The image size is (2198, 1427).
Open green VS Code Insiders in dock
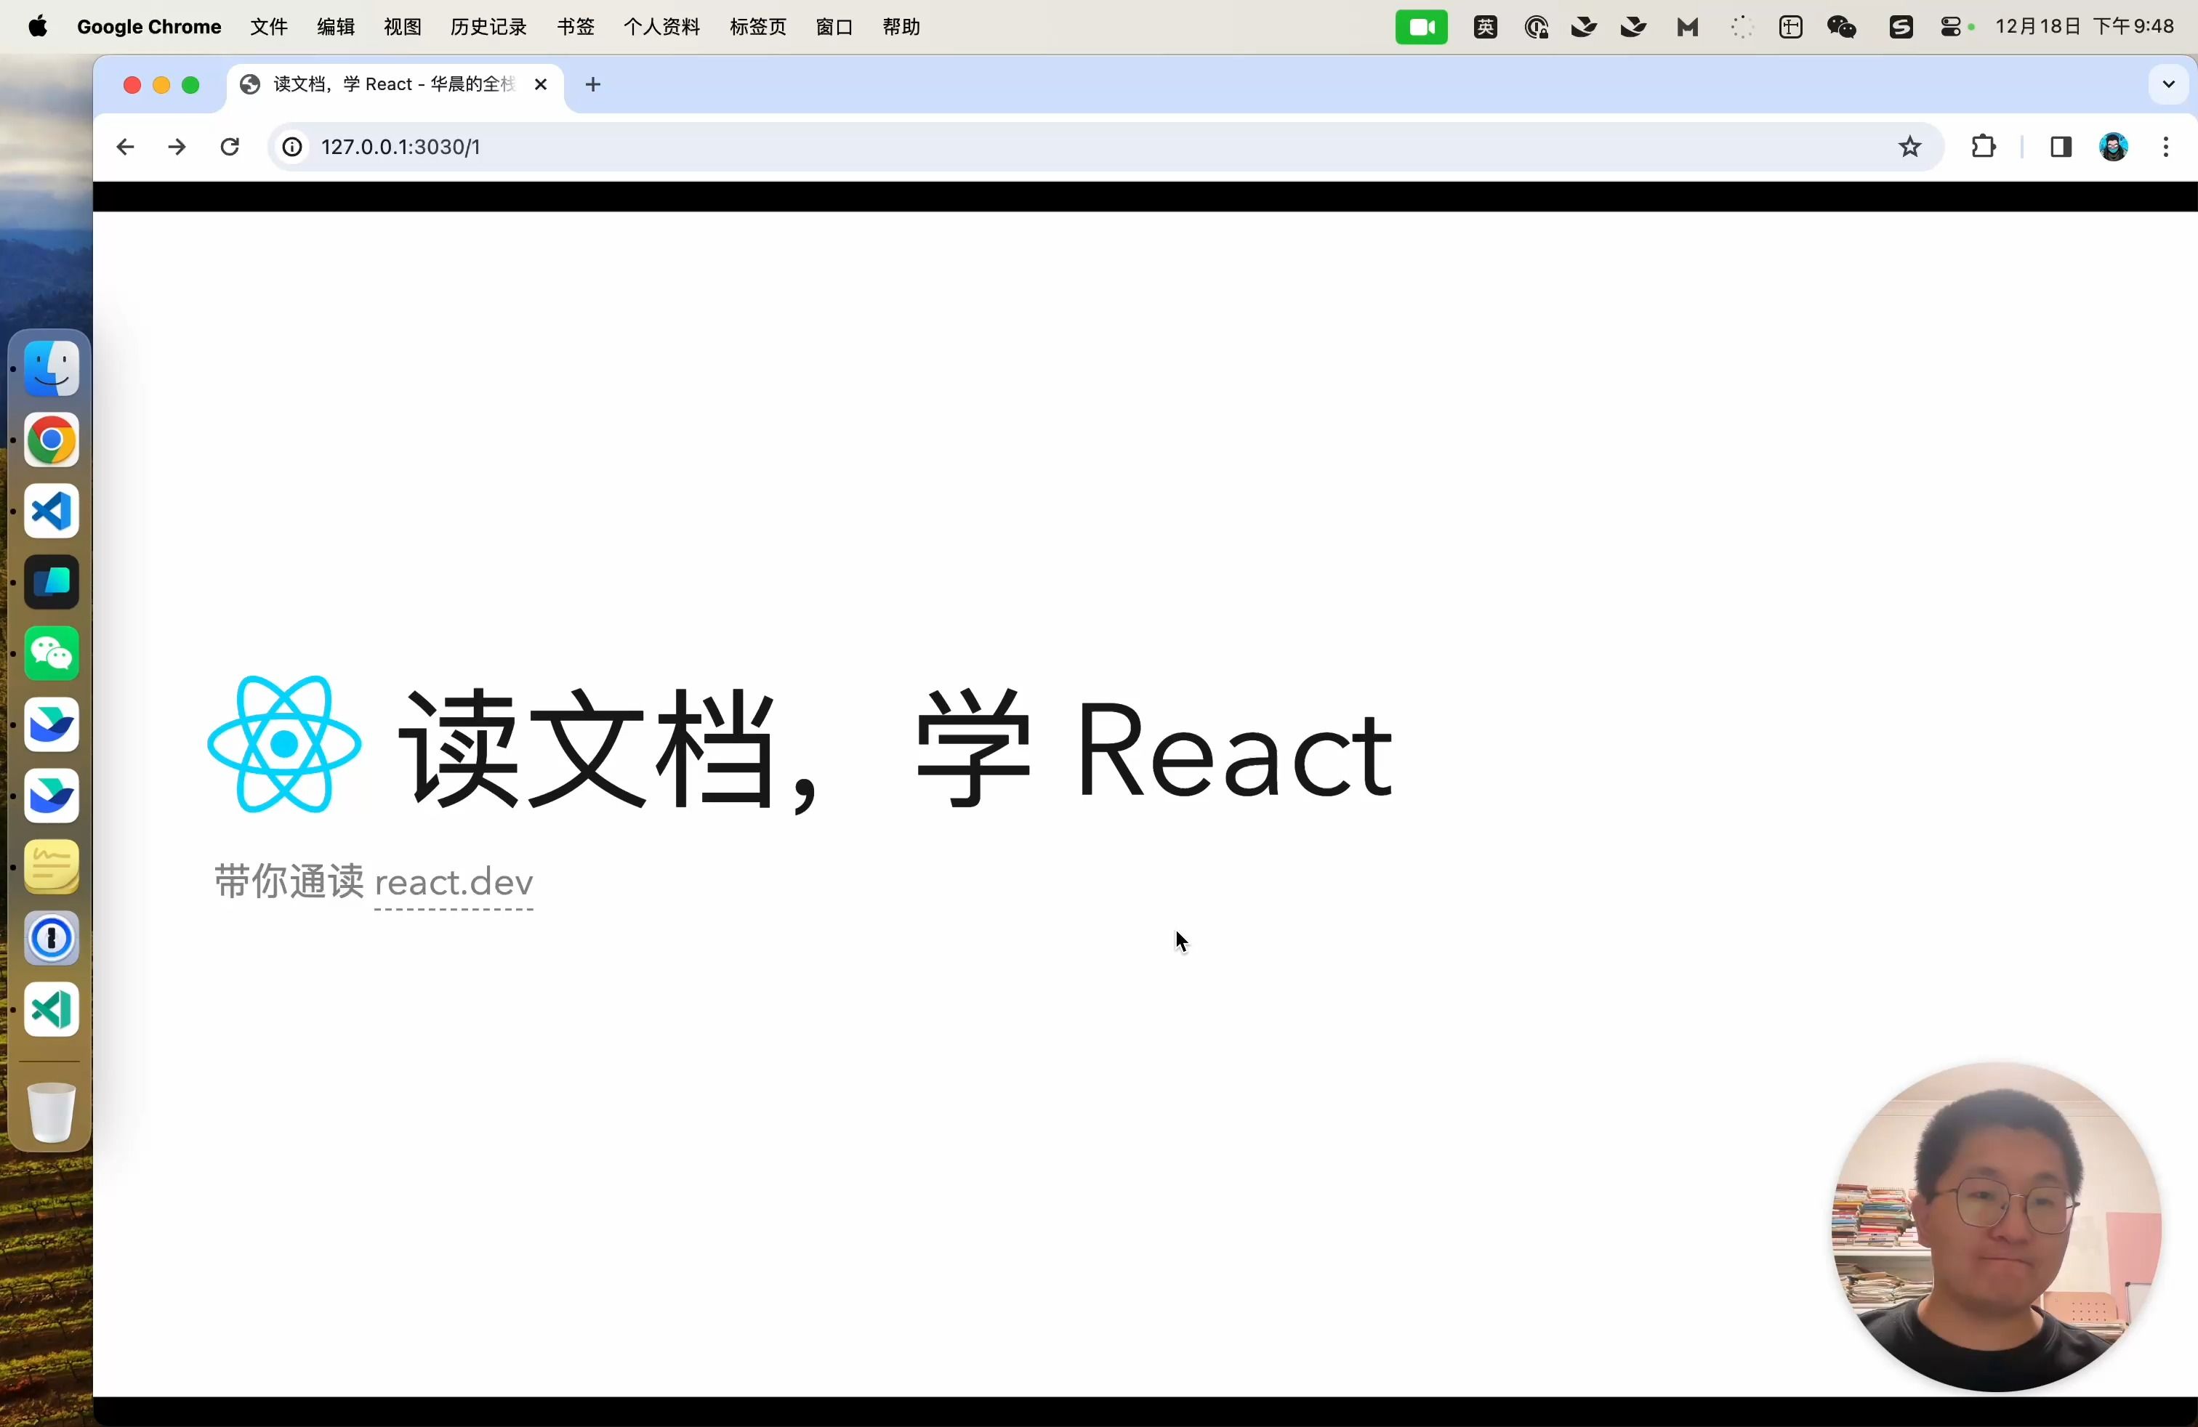[52, 1009]
